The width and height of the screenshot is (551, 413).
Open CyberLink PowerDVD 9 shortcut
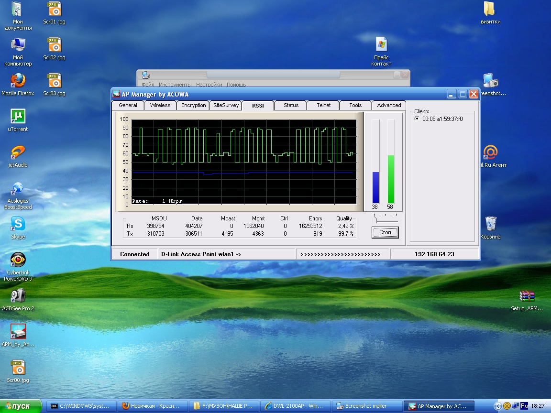click(18, 260)
